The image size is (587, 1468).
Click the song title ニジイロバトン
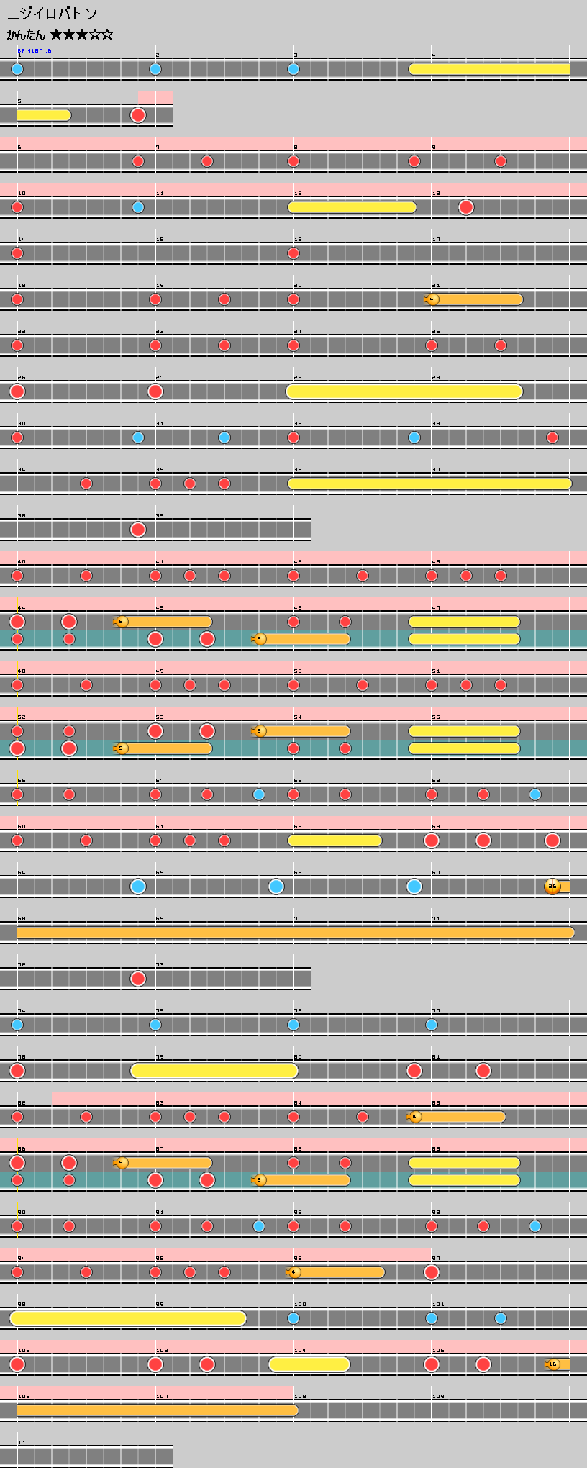(52, 14)
